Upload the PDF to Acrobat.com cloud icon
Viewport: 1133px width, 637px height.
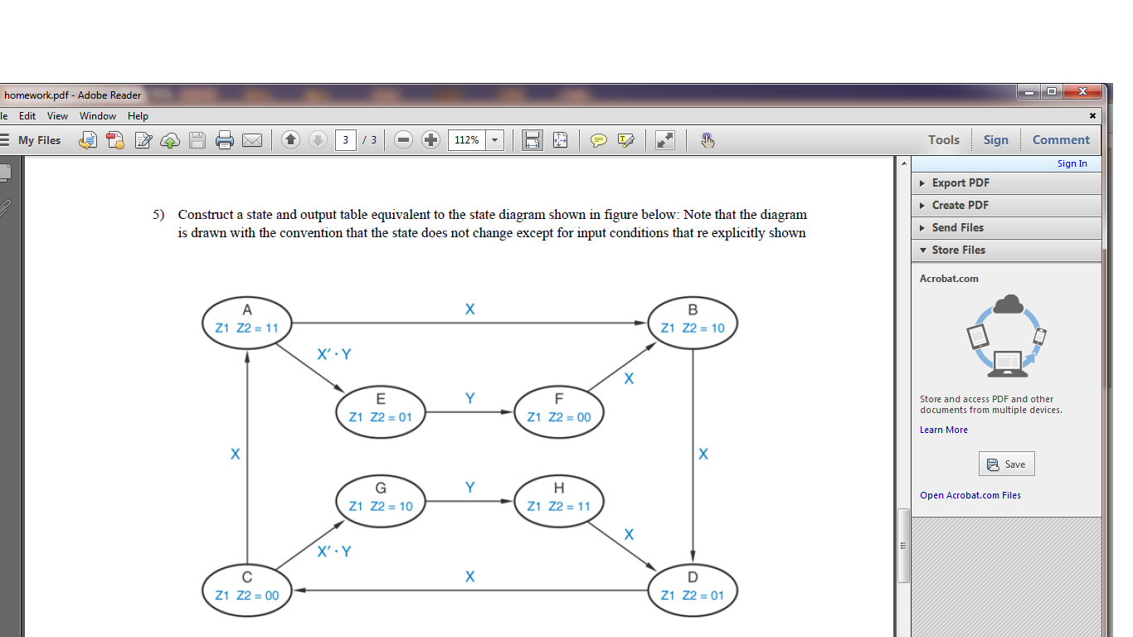click(x=169, y=139)
